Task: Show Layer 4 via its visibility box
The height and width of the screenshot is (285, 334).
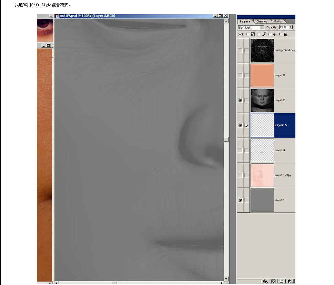Action: click(240, 150)
